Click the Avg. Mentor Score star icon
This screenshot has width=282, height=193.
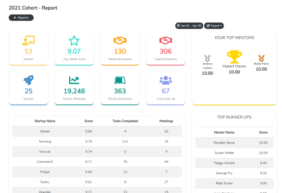(x=74, y=40)
